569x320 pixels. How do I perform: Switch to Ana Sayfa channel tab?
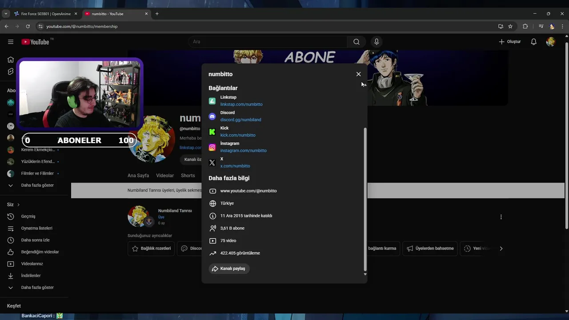coord(138,176)
